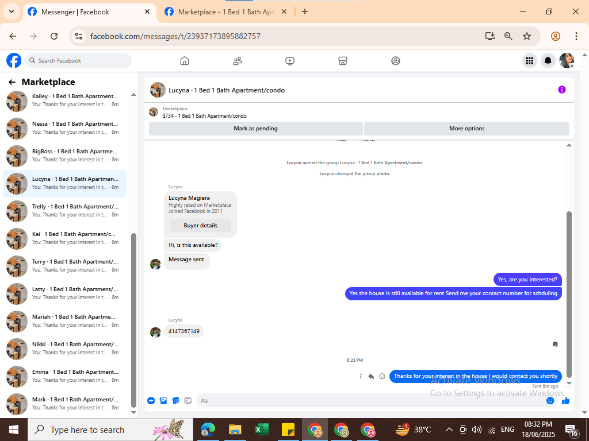Screen dimensions: 589x441
Task: Click More options button
Action: pos(467,128)
